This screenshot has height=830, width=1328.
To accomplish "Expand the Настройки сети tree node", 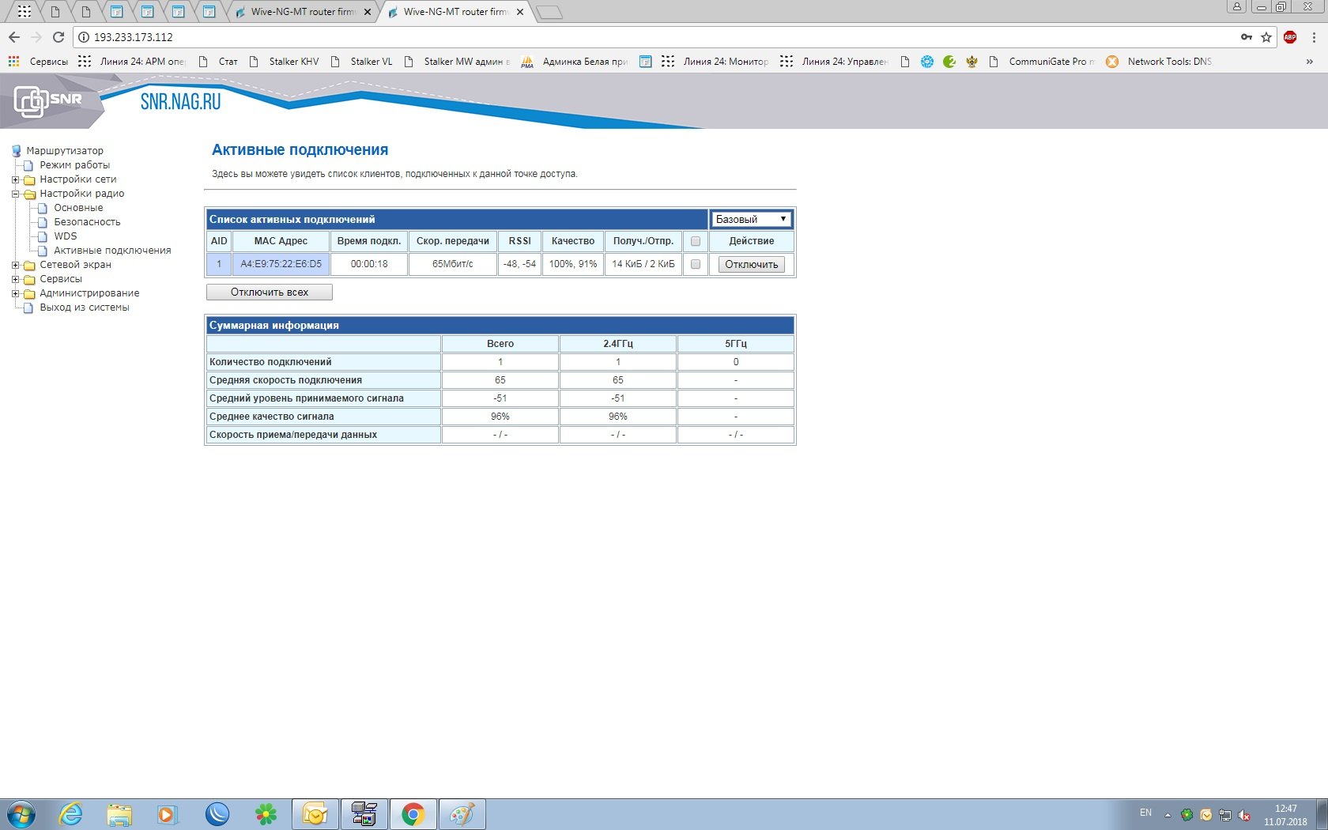I will click(x=15, y=179).
